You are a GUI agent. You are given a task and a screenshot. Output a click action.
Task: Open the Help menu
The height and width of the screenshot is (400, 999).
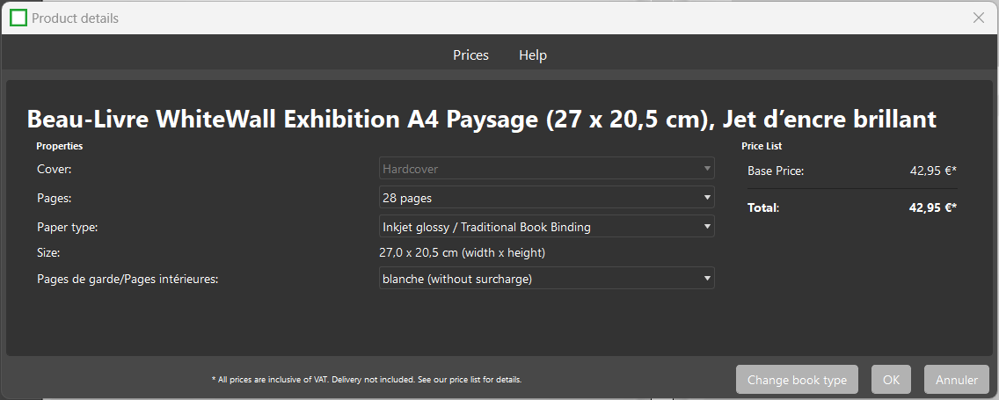pyautogui.click(x=533, y=55)
